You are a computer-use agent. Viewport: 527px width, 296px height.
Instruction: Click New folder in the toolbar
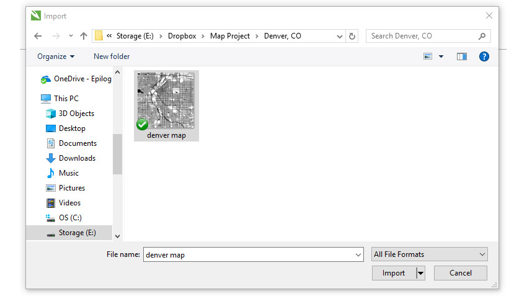pos(112,56)
